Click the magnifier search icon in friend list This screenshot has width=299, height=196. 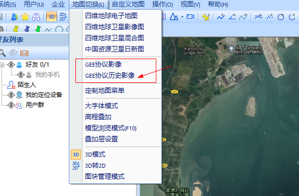pyautogui.click(x=3, y=53)
